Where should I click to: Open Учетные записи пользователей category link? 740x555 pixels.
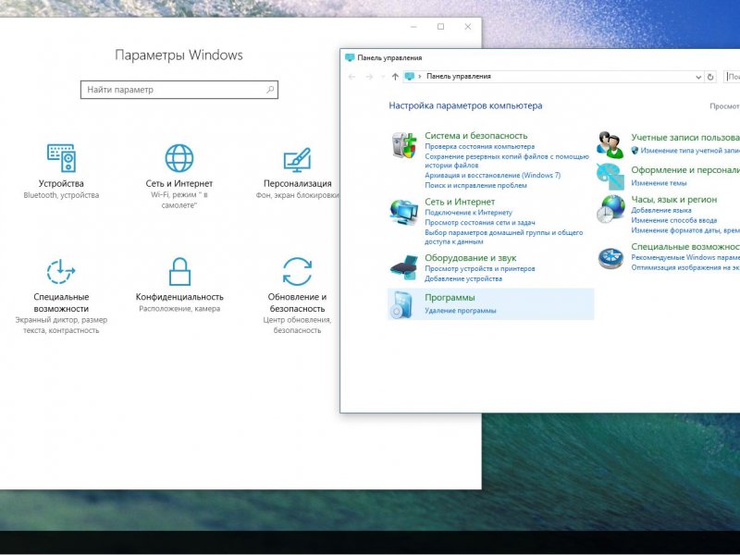click(685, 138)
